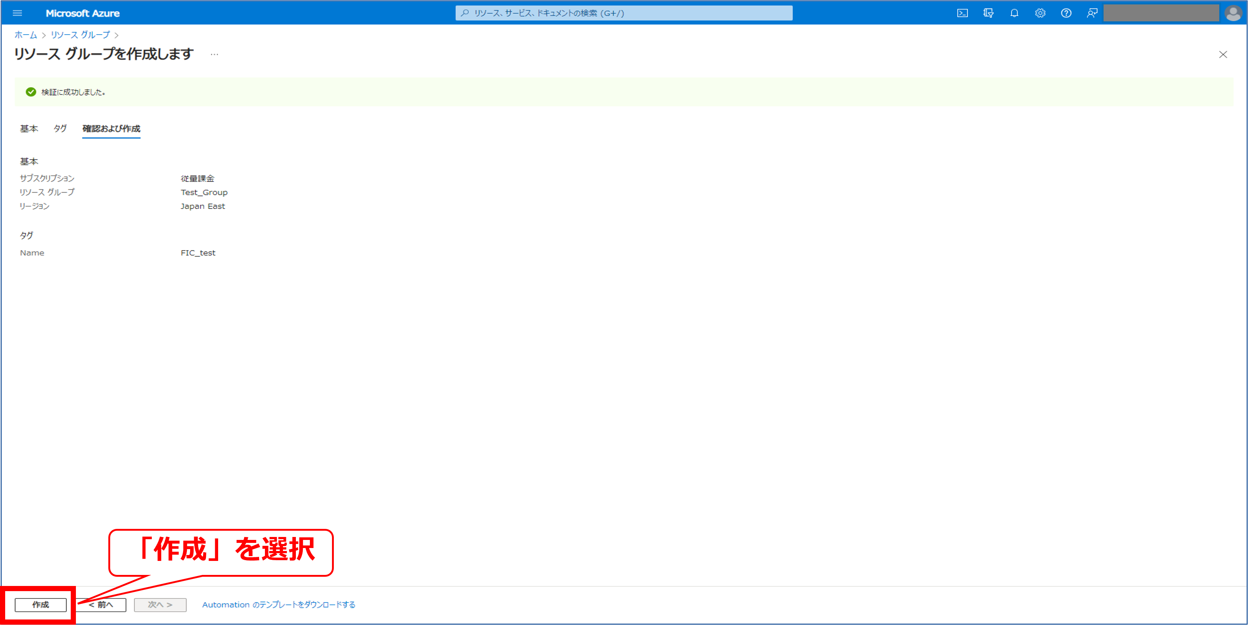Click the 作成 button

[x=41, y=605]
